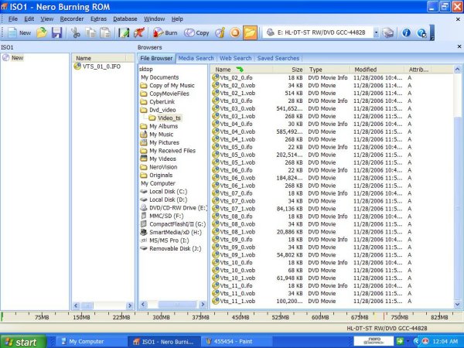Viewport: 464px width, 348px height.
Task: Switch to 455454 - Paint taskbar window
Action: tap(236, 342)
